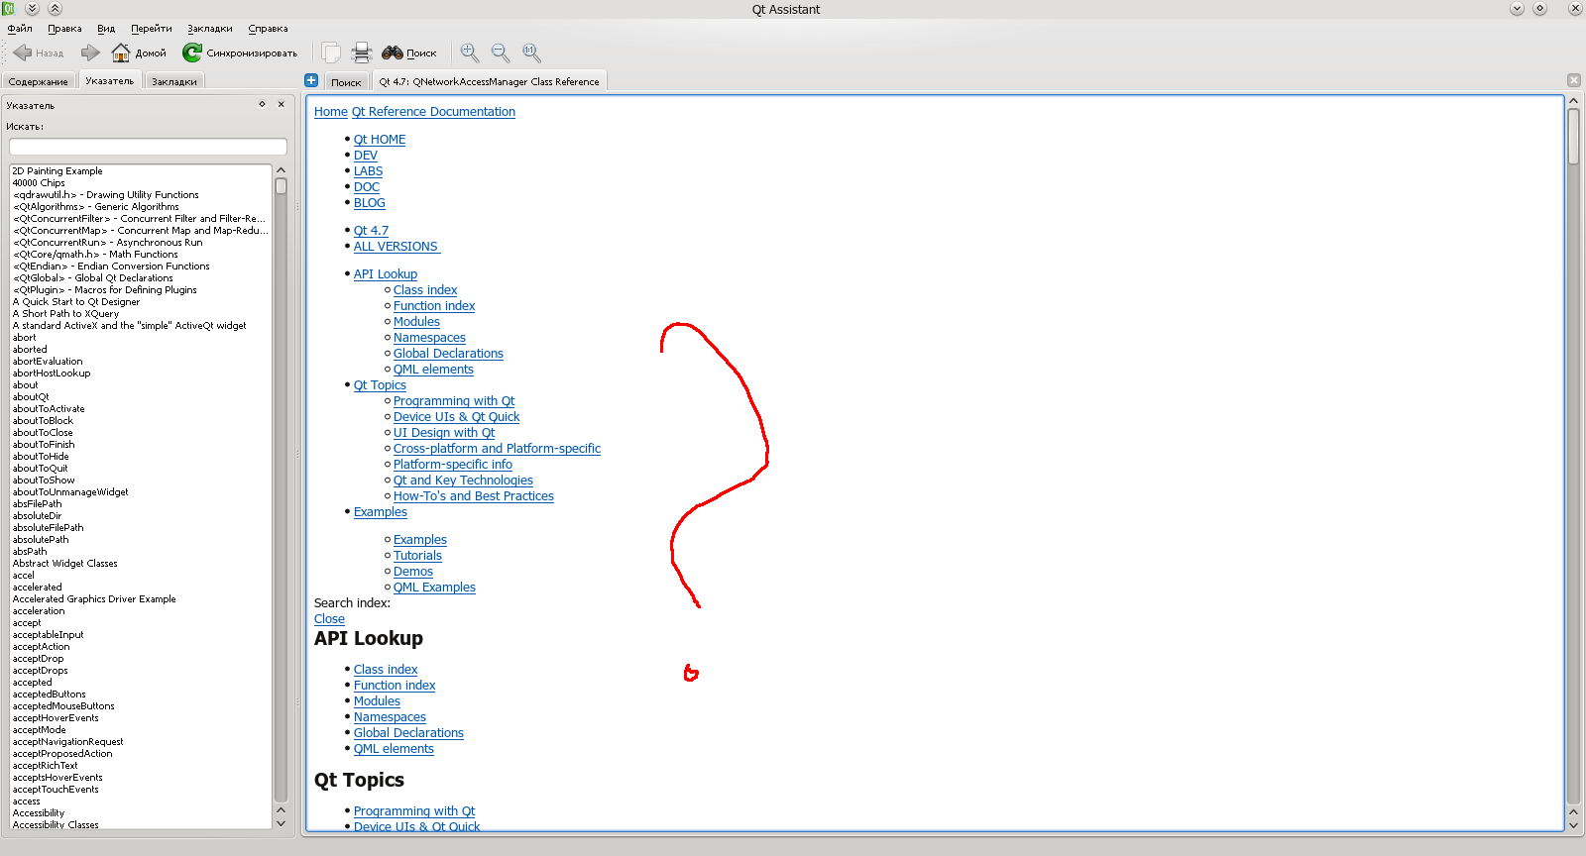1586x856 pixels.
Task: Close the current page tab with gray X
Action: tap(1574, 80)
